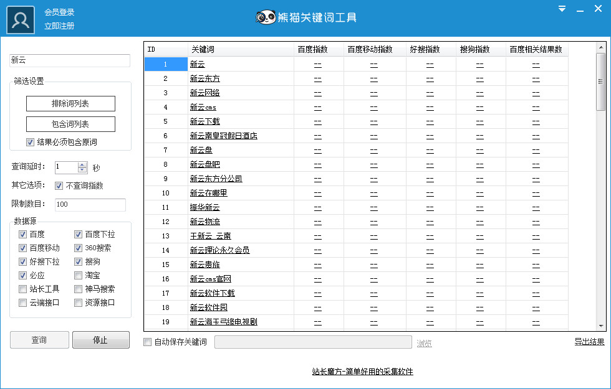Sort by 百度相关结果数 column header

point(537,49)
